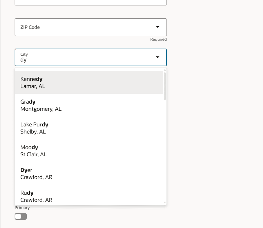Click the scroll down arrow of the list
Screen dimensions: 263x228
click(x=165, y=203)
